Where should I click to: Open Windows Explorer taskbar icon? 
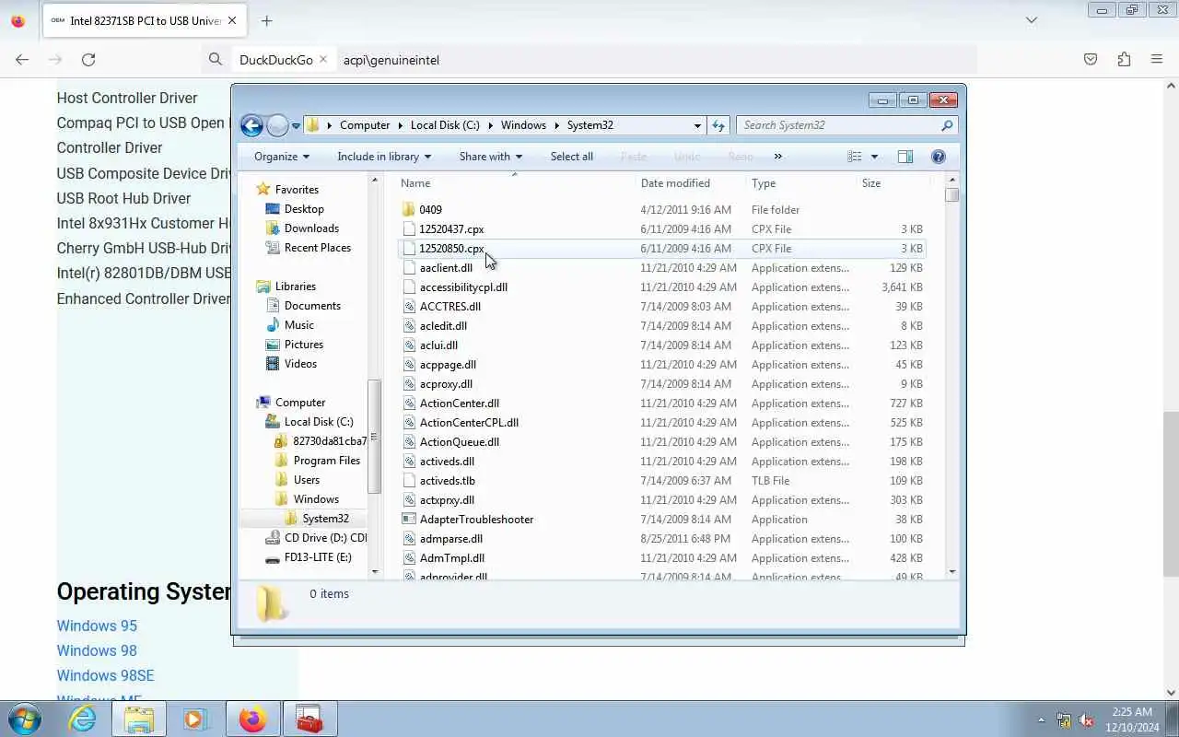point(139,719)
